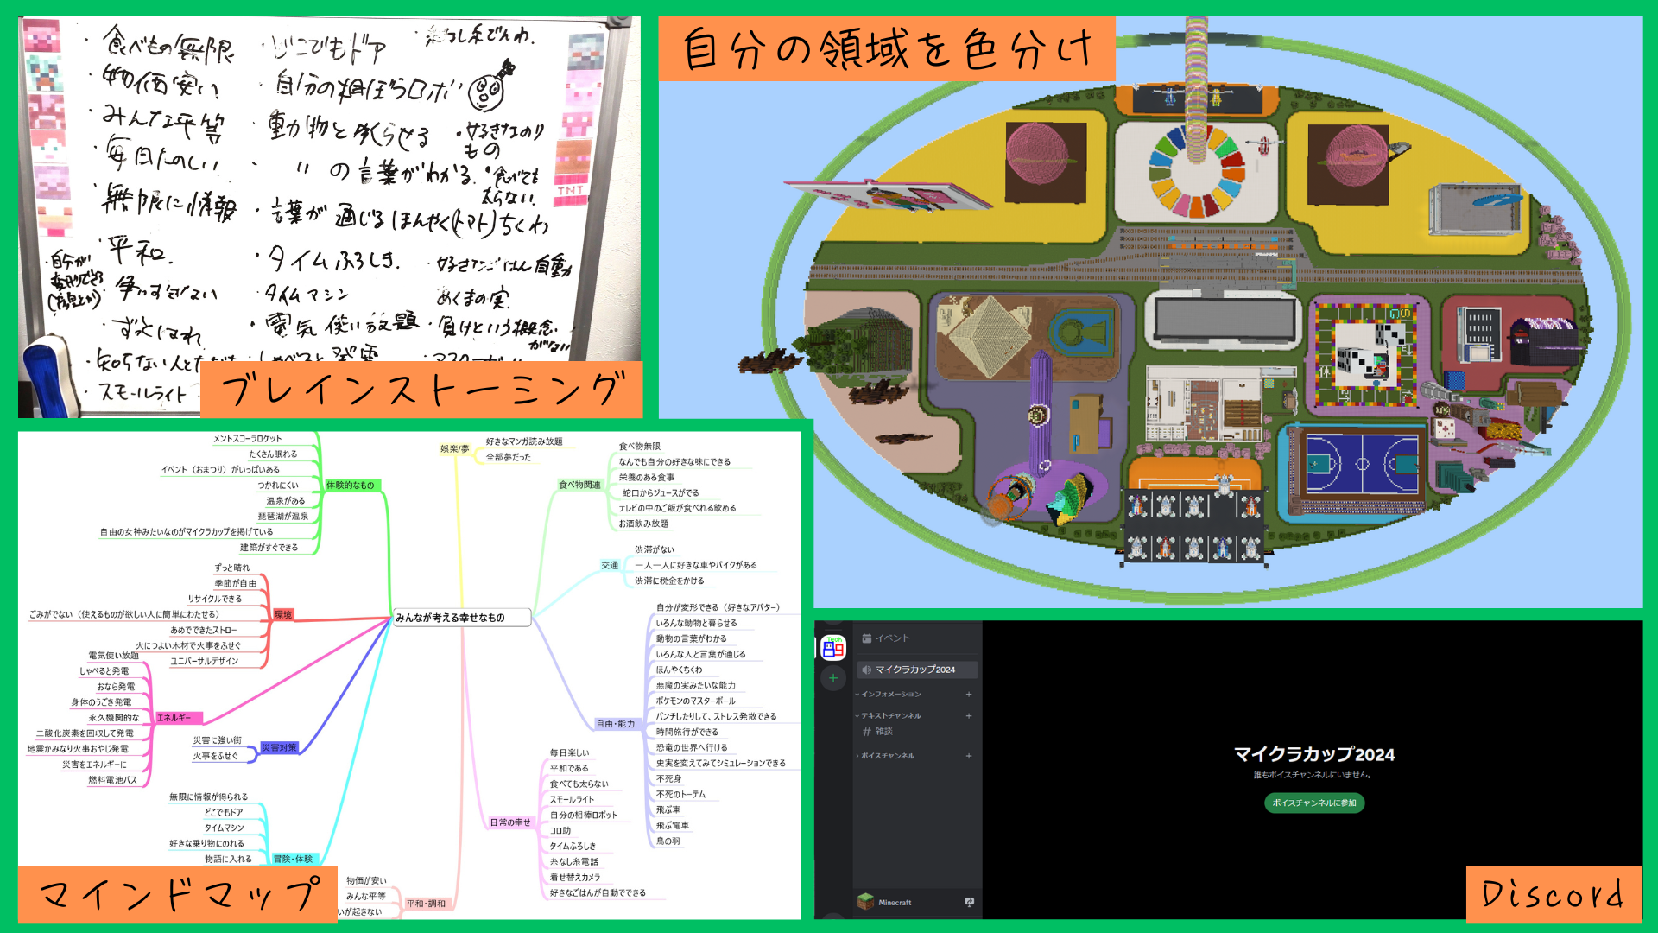Click the whiteboard brainstorming photo

pos(329,216)
